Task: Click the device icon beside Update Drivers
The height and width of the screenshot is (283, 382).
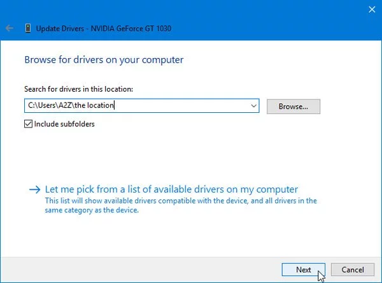Action: 27,28
